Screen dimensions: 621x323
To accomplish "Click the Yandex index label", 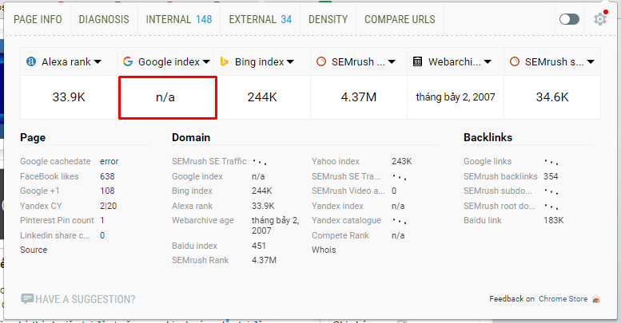I will coord(337,206).
